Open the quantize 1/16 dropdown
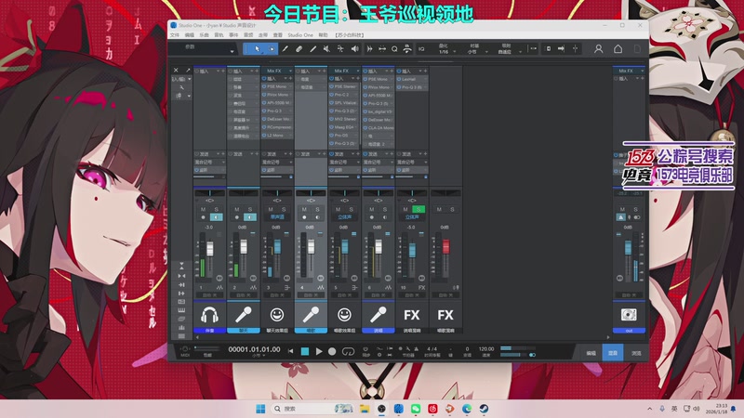 click(454, 51)
